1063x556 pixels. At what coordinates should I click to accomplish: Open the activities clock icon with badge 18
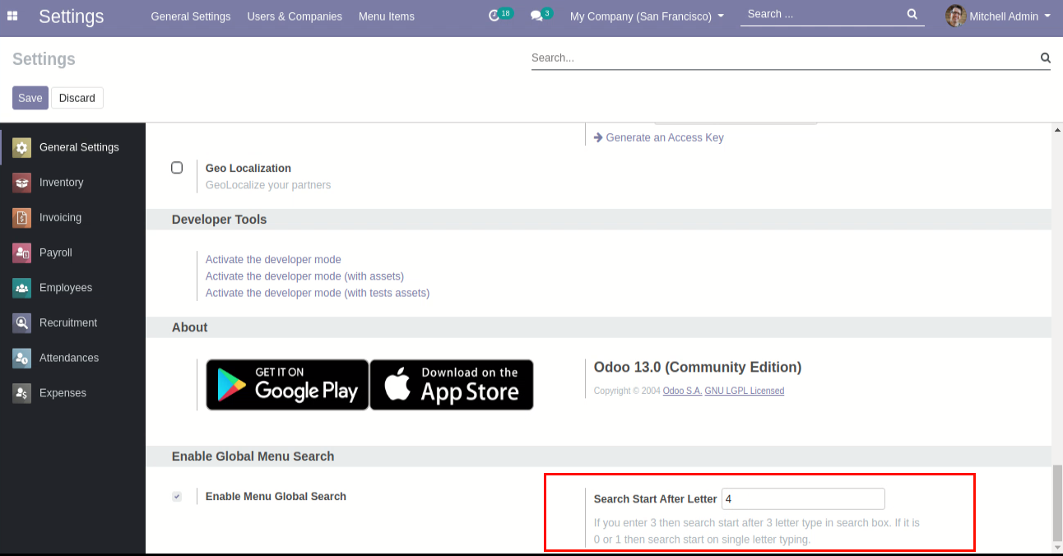pyautogui.click(x=494, y=16)
